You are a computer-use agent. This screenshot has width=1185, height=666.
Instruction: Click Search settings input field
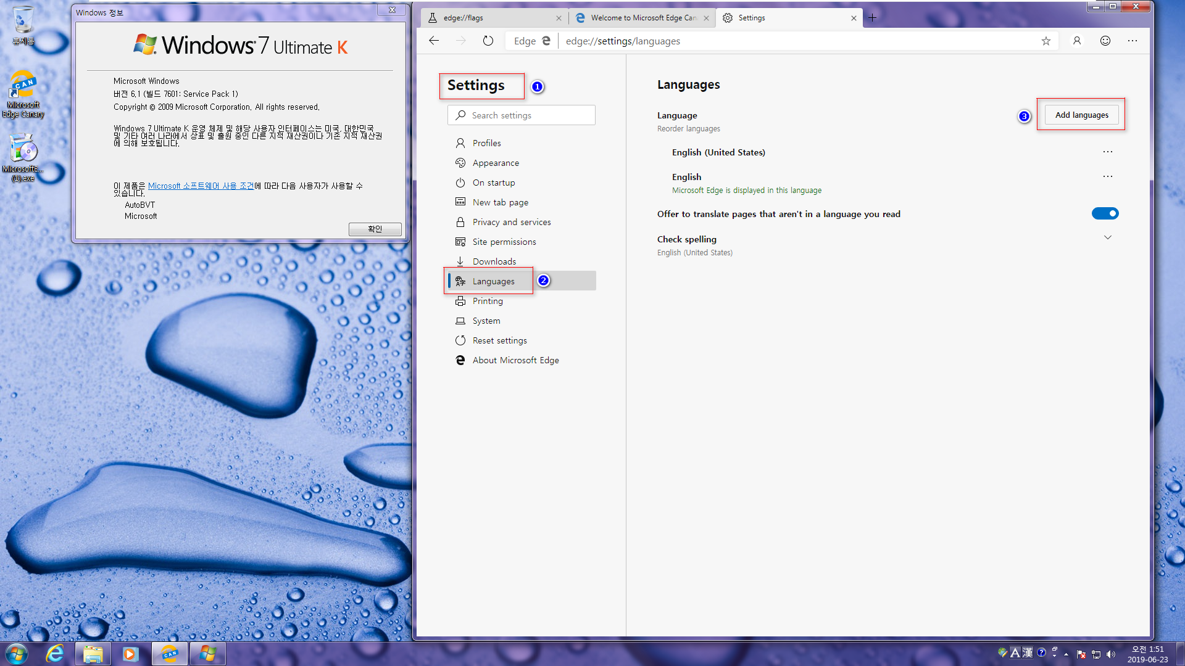click(521, 115)
